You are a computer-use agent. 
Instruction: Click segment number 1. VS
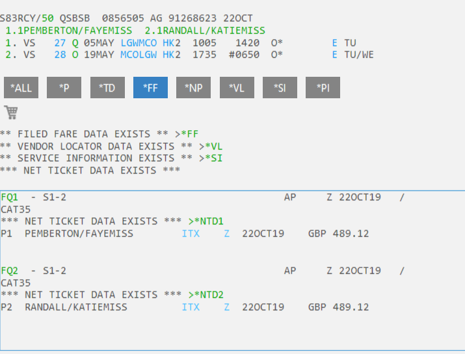tap(20, 43)
